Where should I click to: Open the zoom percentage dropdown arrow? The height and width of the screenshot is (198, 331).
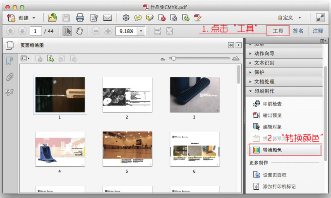[x=141, y=31]
